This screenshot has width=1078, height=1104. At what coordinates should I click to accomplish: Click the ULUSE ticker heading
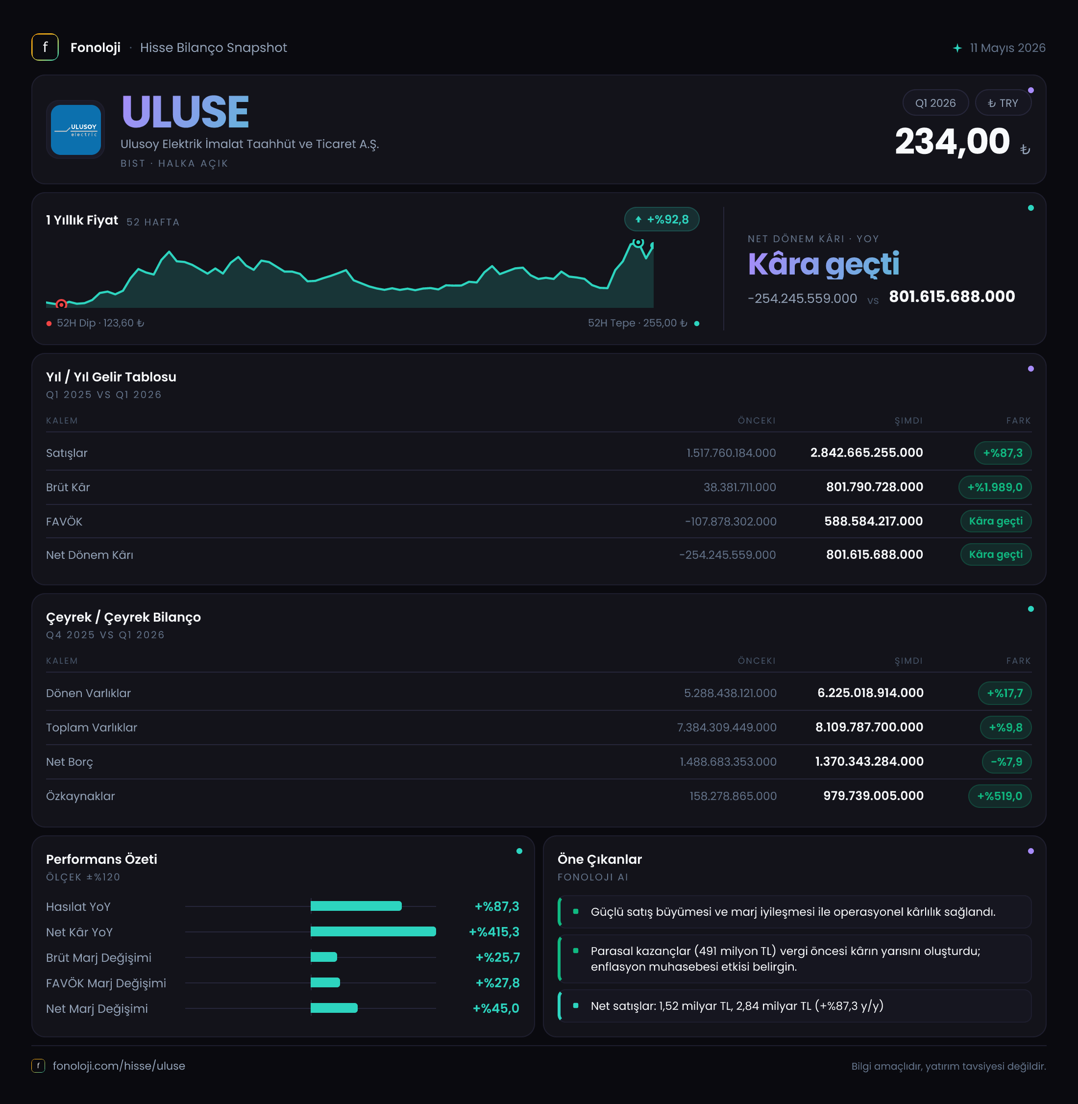[x=185, y=112]
